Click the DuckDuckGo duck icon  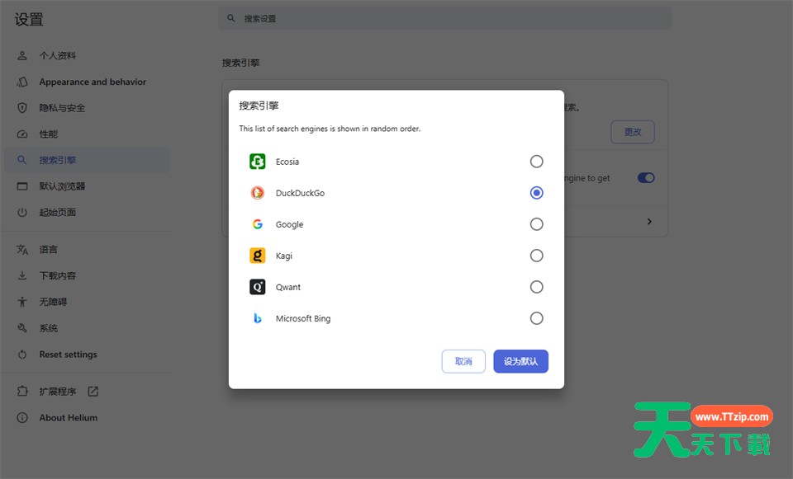(258, 193)
